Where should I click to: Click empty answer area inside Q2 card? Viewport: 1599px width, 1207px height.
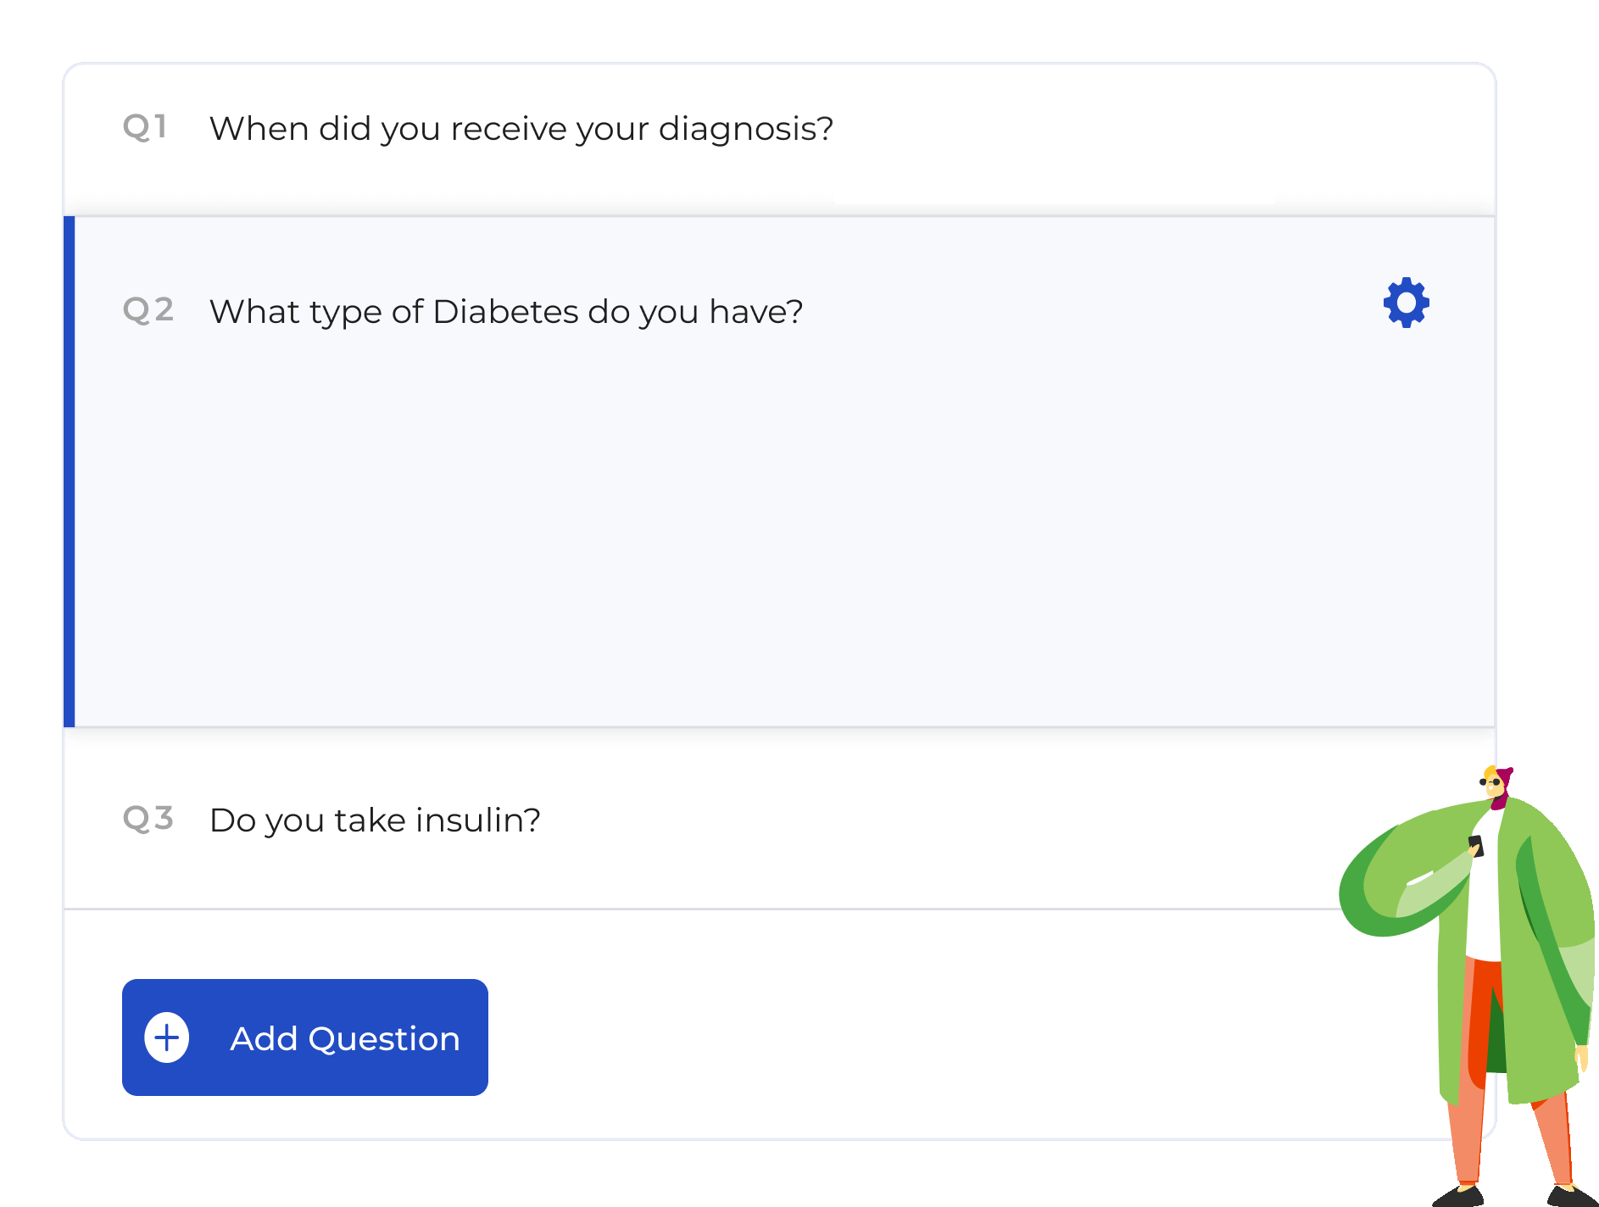(x=763, y=526)
